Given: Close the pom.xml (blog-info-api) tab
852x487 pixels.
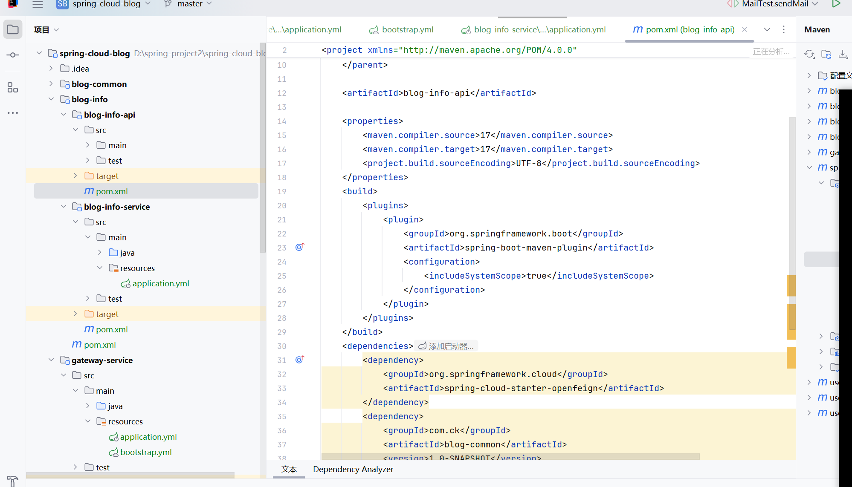Looking at the screenshot, I should pos(745,30).
